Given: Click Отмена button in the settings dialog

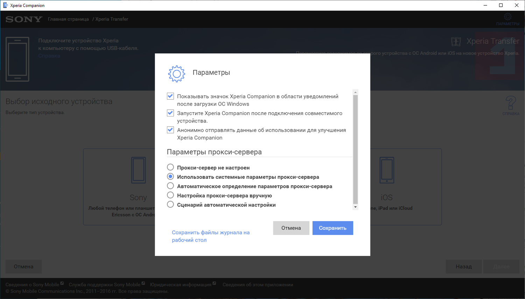Looking at the screenshot, I should pyautogui.click(x=291, y=228).
